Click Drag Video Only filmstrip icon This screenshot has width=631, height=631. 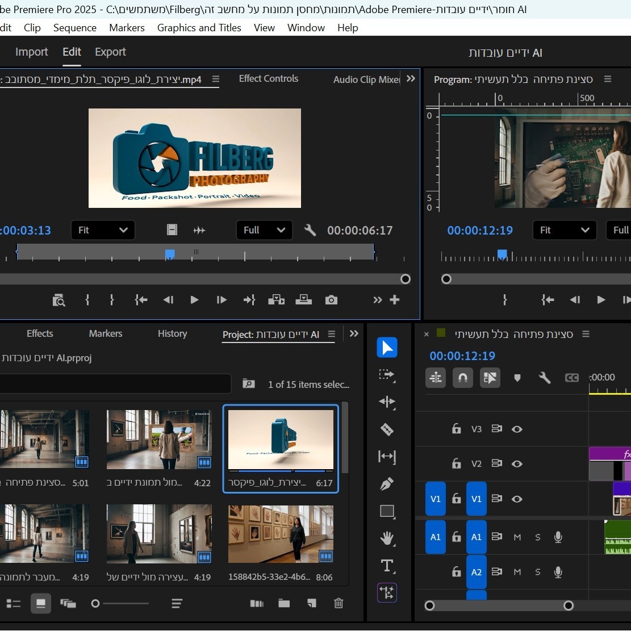tap(172, 230)
